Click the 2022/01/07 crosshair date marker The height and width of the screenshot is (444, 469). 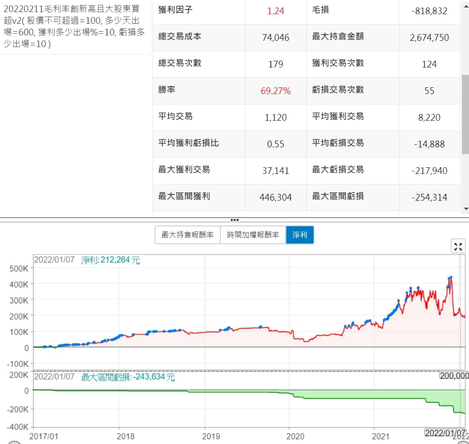click(x=445, y=433)
